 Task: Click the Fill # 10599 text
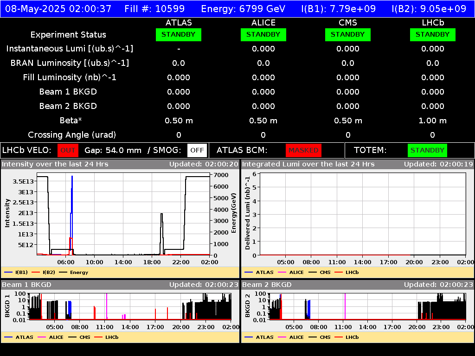click(154, 8)
